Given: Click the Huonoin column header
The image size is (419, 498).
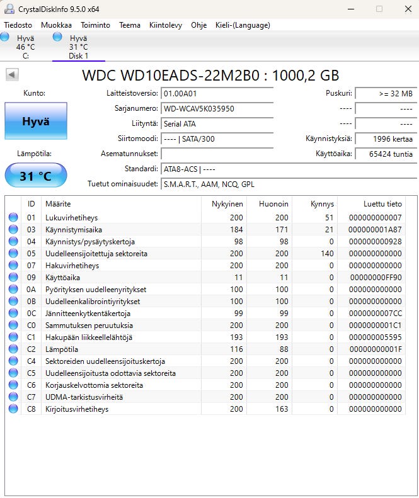Looking at the screenshot, I should point(269,204).
